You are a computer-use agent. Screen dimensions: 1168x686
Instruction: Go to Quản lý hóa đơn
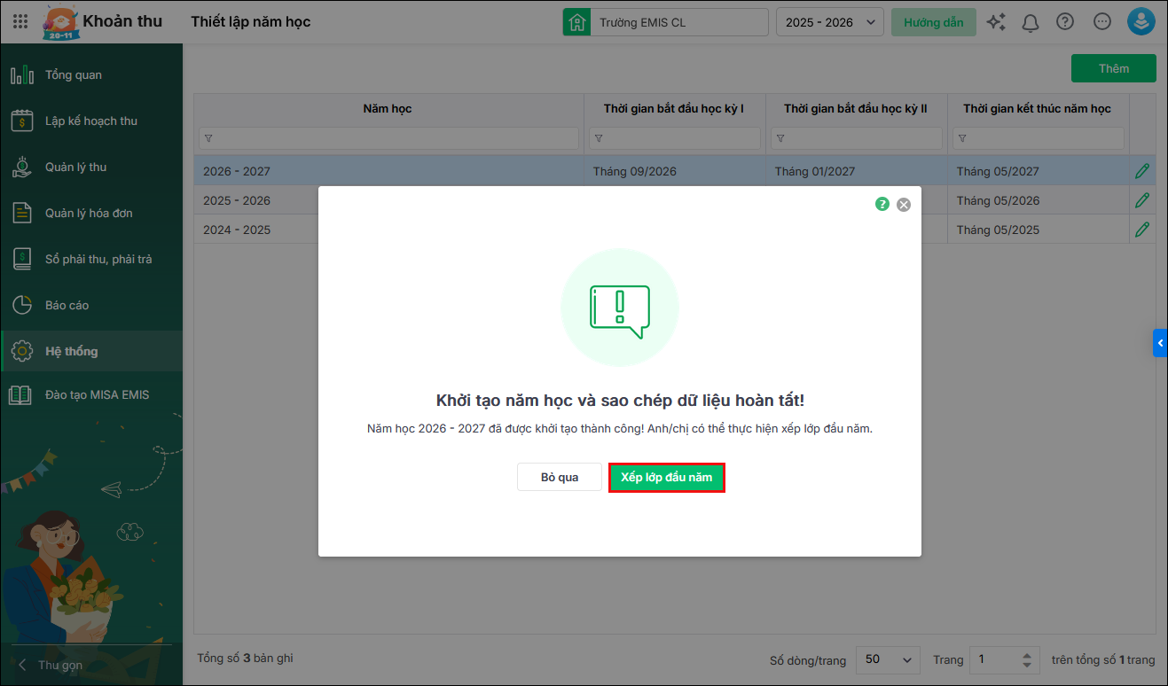coord(89,214)
